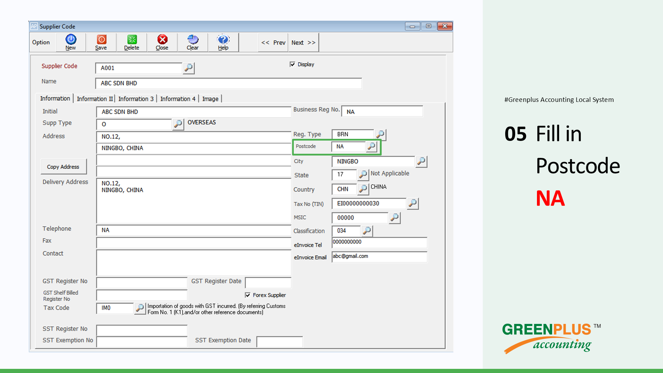Image resolution: width=663 pixels, height=373 pixels.
Task: Click the New toolbar icon
Action: pyautogui.click(x=71, y=42)
